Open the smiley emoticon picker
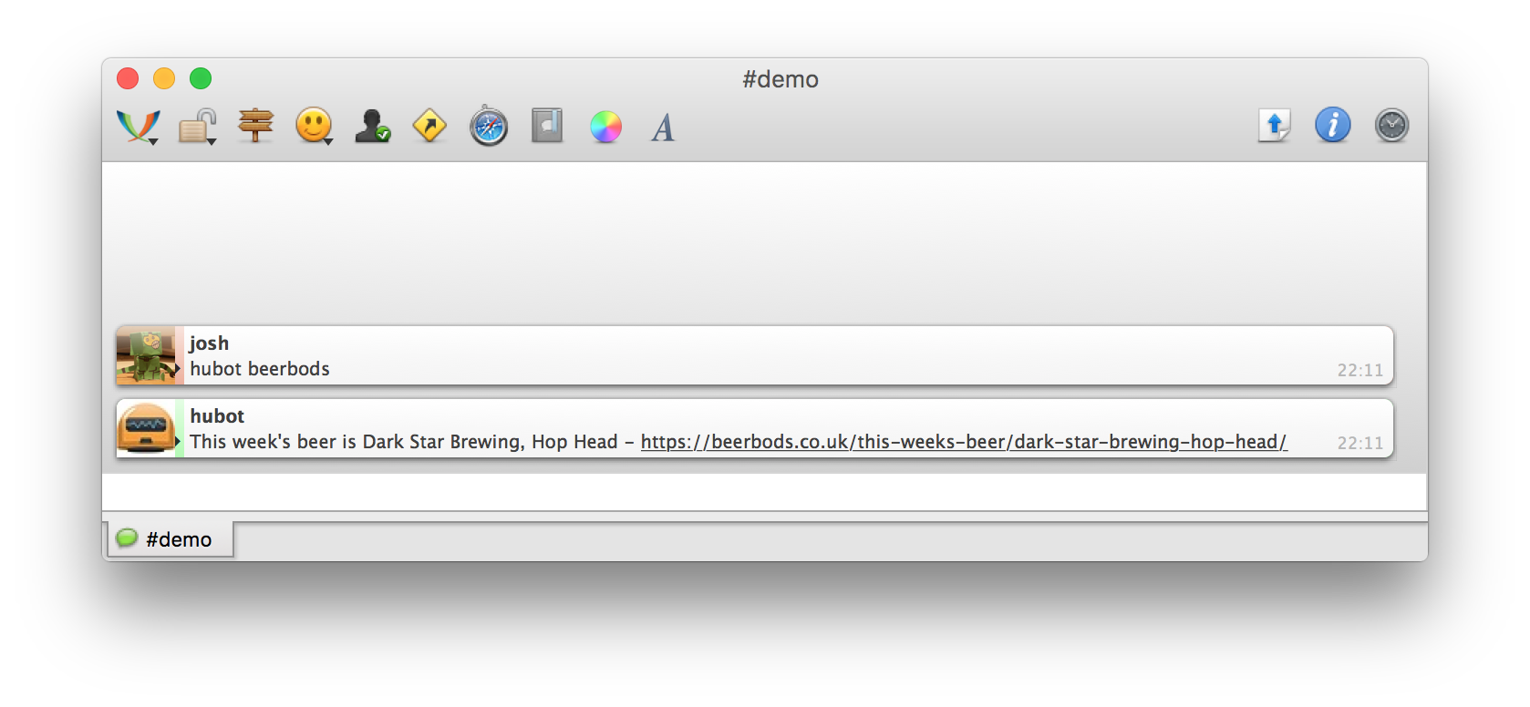 point(314,127)
